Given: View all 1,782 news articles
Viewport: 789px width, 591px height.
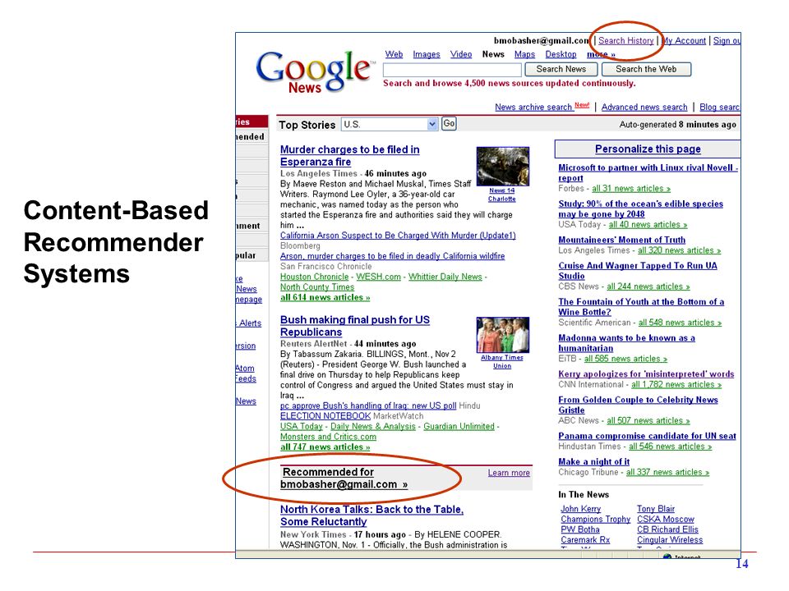Looking at the screenshot, I should 676,384.
